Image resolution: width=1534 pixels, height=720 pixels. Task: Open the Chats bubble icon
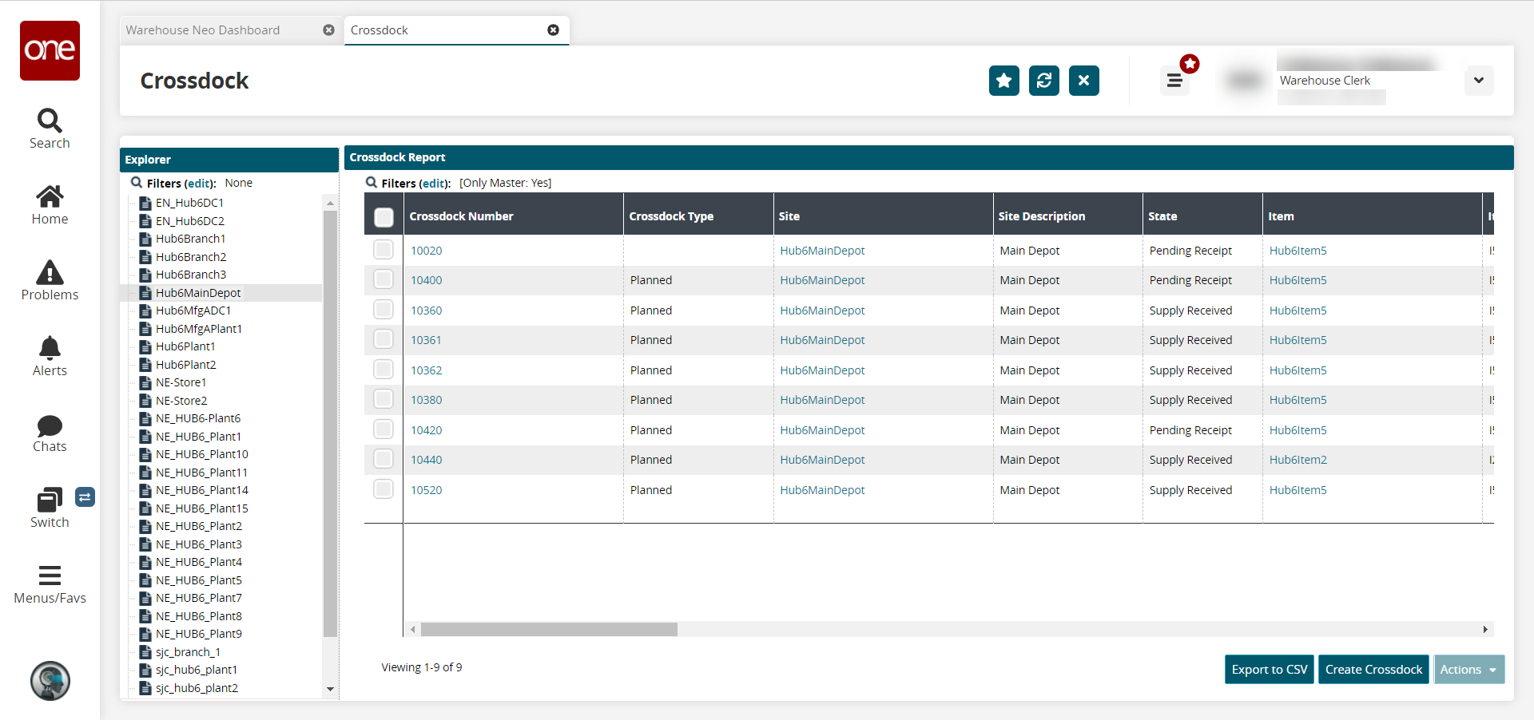tap(50, 432)
